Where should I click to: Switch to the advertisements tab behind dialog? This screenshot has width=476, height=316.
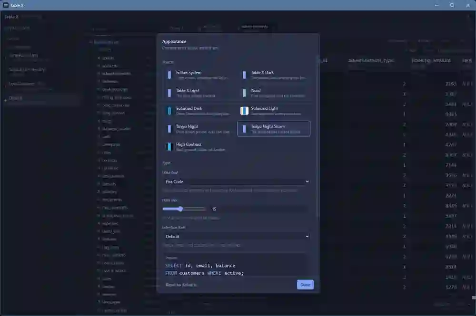tap(255, 26)
